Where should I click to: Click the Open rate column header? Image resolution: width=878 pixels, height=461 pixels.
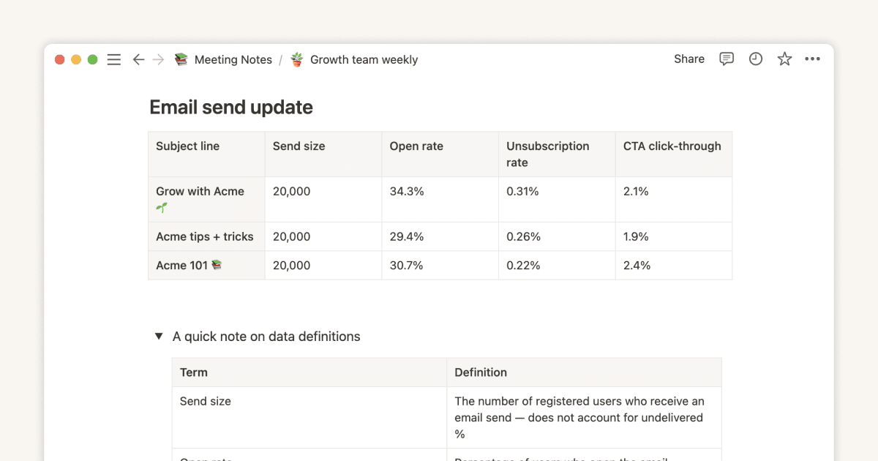[x=416, y=146]
